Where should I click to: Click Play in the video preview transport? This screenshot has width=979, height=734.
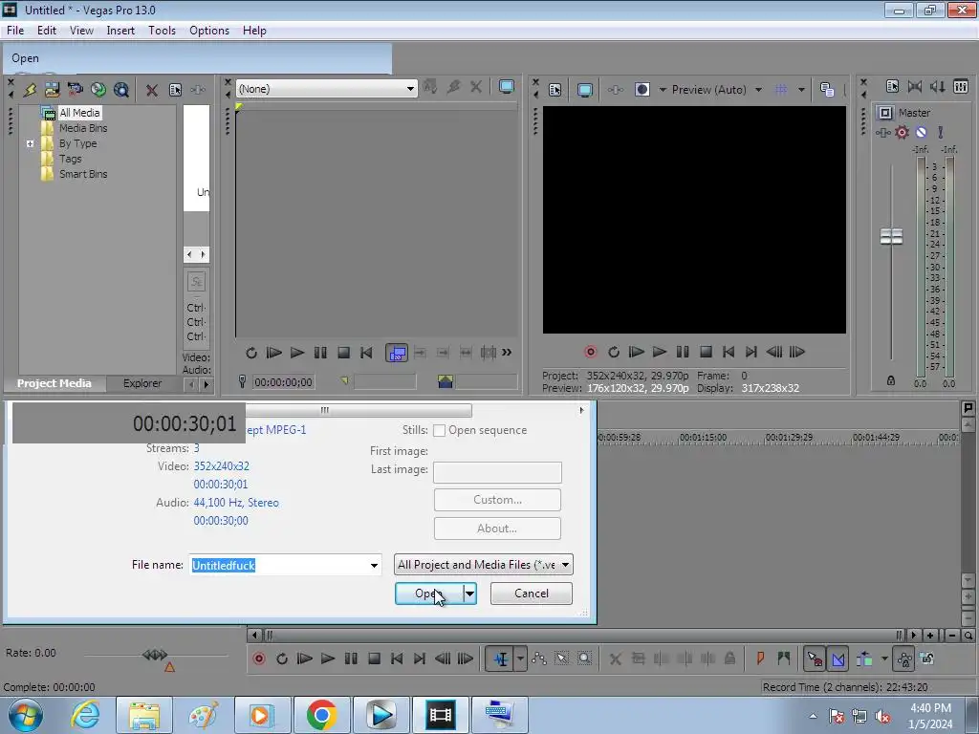tap(660, 352)
